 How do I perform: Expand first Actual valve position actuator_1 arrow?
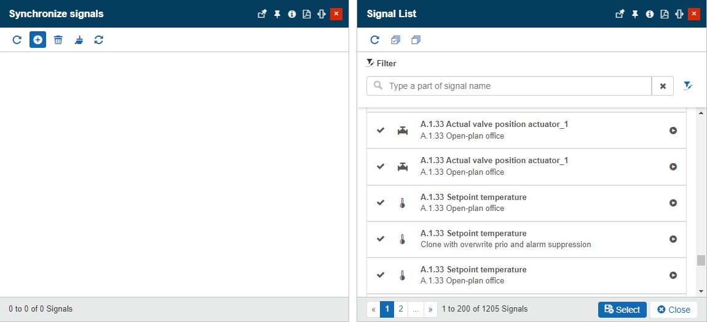click(x=673, y=130)
